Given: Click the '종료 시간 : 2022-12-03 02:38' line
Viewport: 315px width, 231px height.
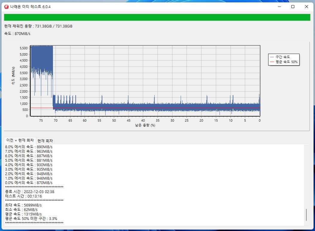Looking at the screenshot, I should 30,192.
